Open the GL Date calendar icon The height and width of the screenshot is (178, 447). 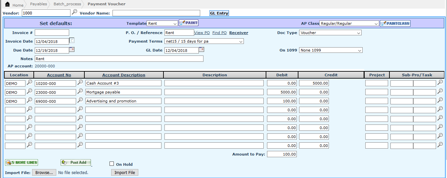201,50
